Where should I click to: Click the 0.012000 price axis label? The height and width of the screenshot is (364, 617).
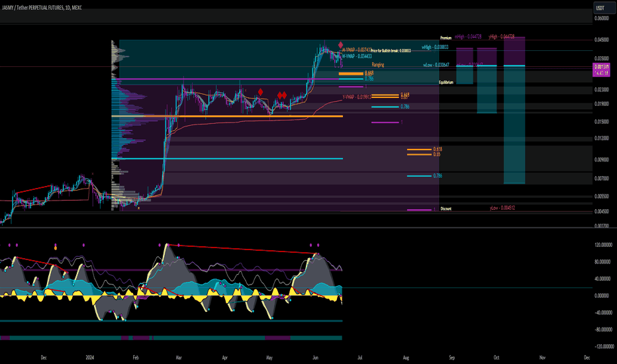click(602, 138)
